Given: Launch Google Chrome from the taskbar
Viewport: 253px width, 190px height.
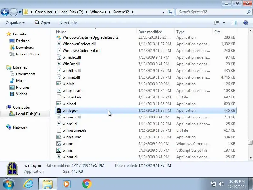Looking at the screenshot, I should click(x=87, y=184).
